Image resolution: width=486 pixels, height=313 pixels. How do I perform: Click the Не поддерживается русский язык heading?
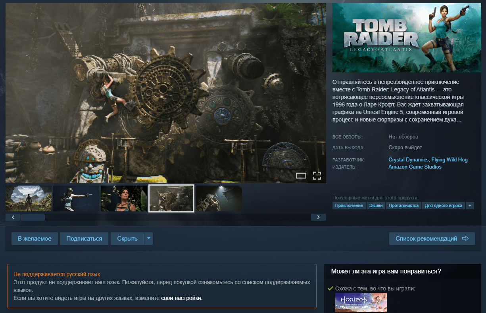point(57,274)
